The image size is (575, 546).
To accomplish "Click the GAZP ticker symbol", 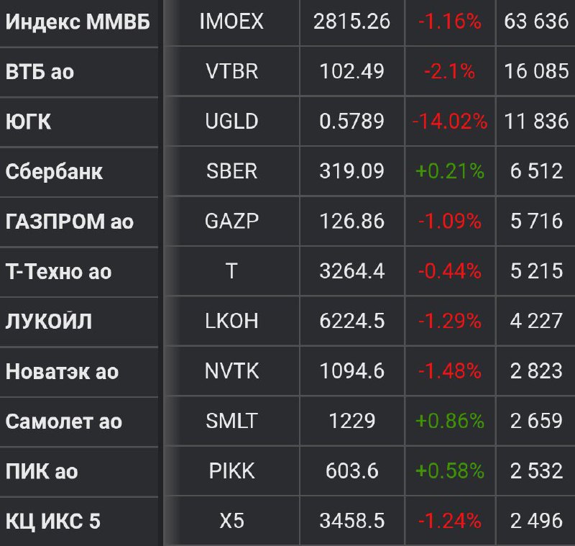I will click(x=231, y=221).
